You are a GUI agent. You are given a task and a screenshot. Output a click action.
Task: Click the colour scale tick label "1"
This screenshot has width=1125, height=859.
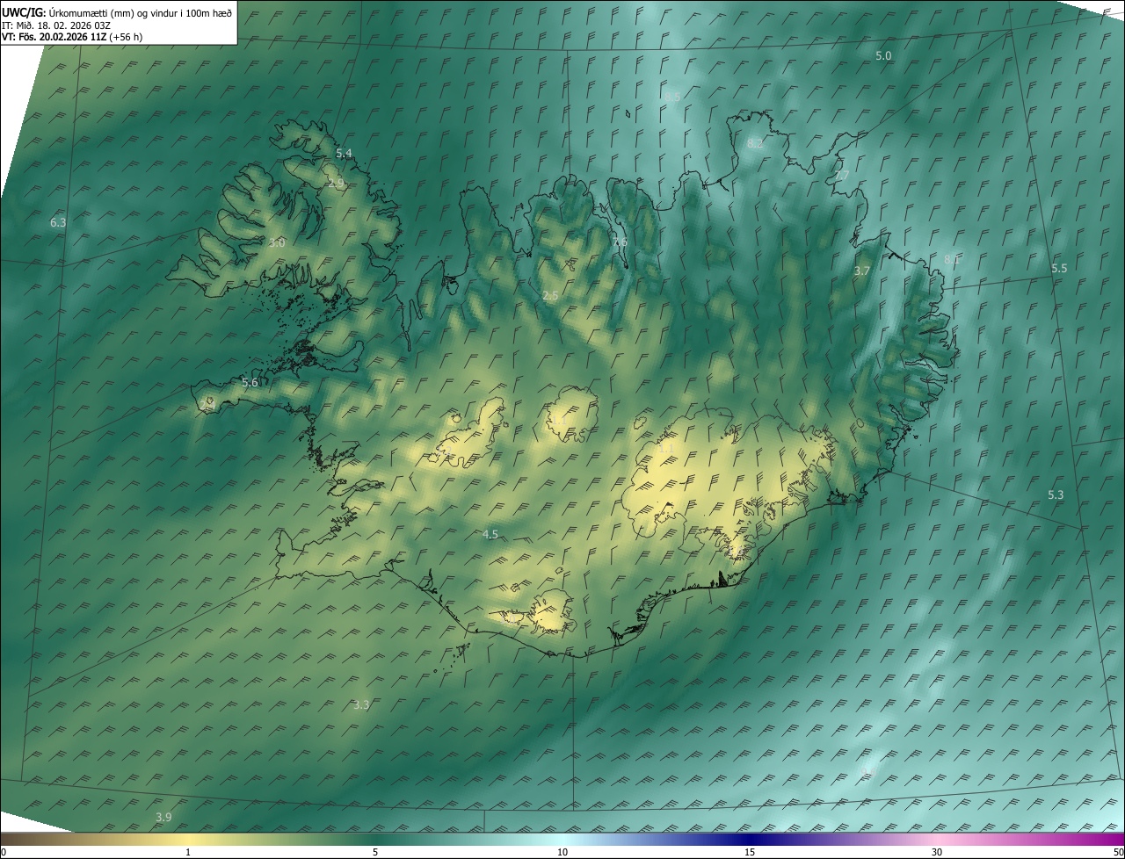tap(188, 852)
